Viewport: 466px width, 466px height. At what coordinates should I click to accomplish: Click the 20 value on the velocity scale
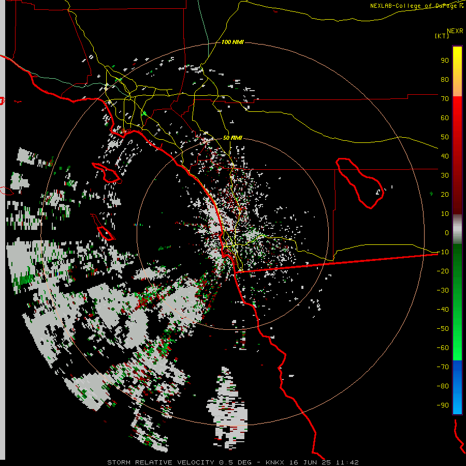tap(445, 195)
